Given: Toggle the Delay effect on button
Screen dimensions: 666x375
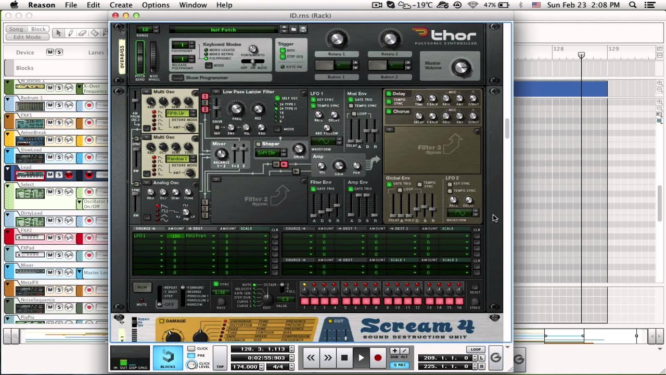Looking at the screenshot, I should click(x=389, y=94).
